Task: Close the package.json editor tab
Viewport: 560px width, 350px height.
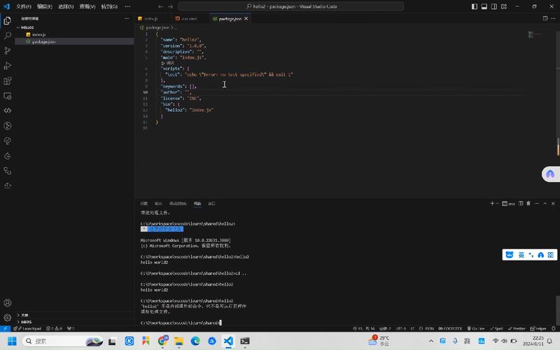Action: 246,19
